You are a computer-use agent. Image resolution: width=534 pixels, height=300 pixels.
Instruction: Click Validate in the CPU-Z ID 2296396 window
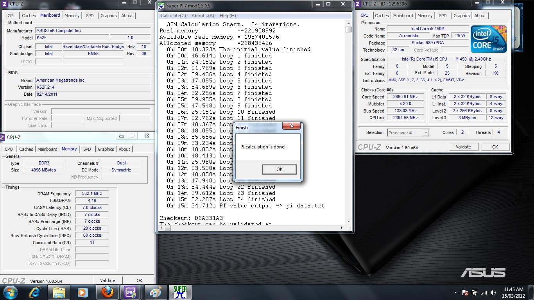pyautogui.click(x=463, y=147)
